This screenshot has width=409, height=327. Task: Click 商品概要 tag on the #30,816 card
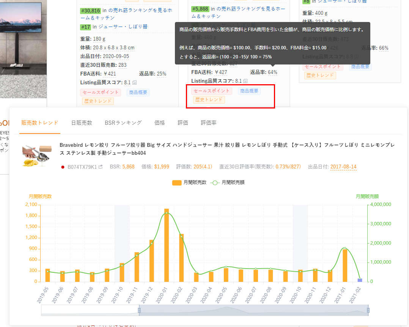click(138, 92)
